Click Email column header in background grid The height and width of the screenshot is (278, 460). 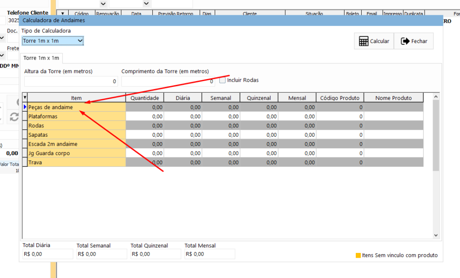coord(372,13)
